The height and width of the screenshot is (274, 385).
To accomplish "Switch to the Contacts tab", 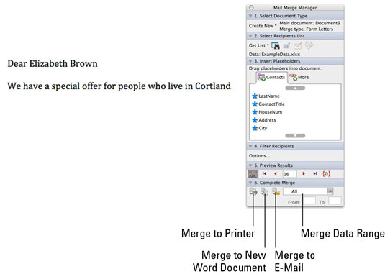I will (x=271, y=77).
